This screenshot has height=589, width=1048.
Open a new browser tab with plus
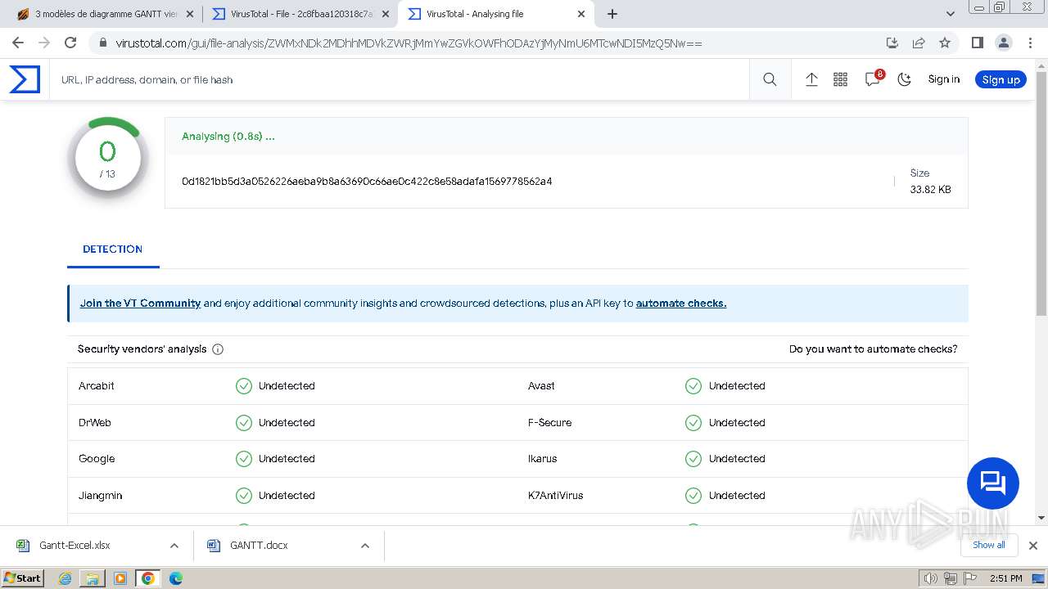(612, 14)
